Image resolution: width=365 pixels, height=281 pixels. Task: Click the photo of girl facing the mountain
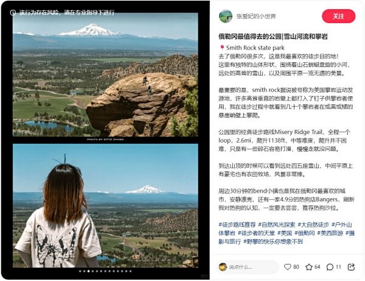[x=105, y=205]
